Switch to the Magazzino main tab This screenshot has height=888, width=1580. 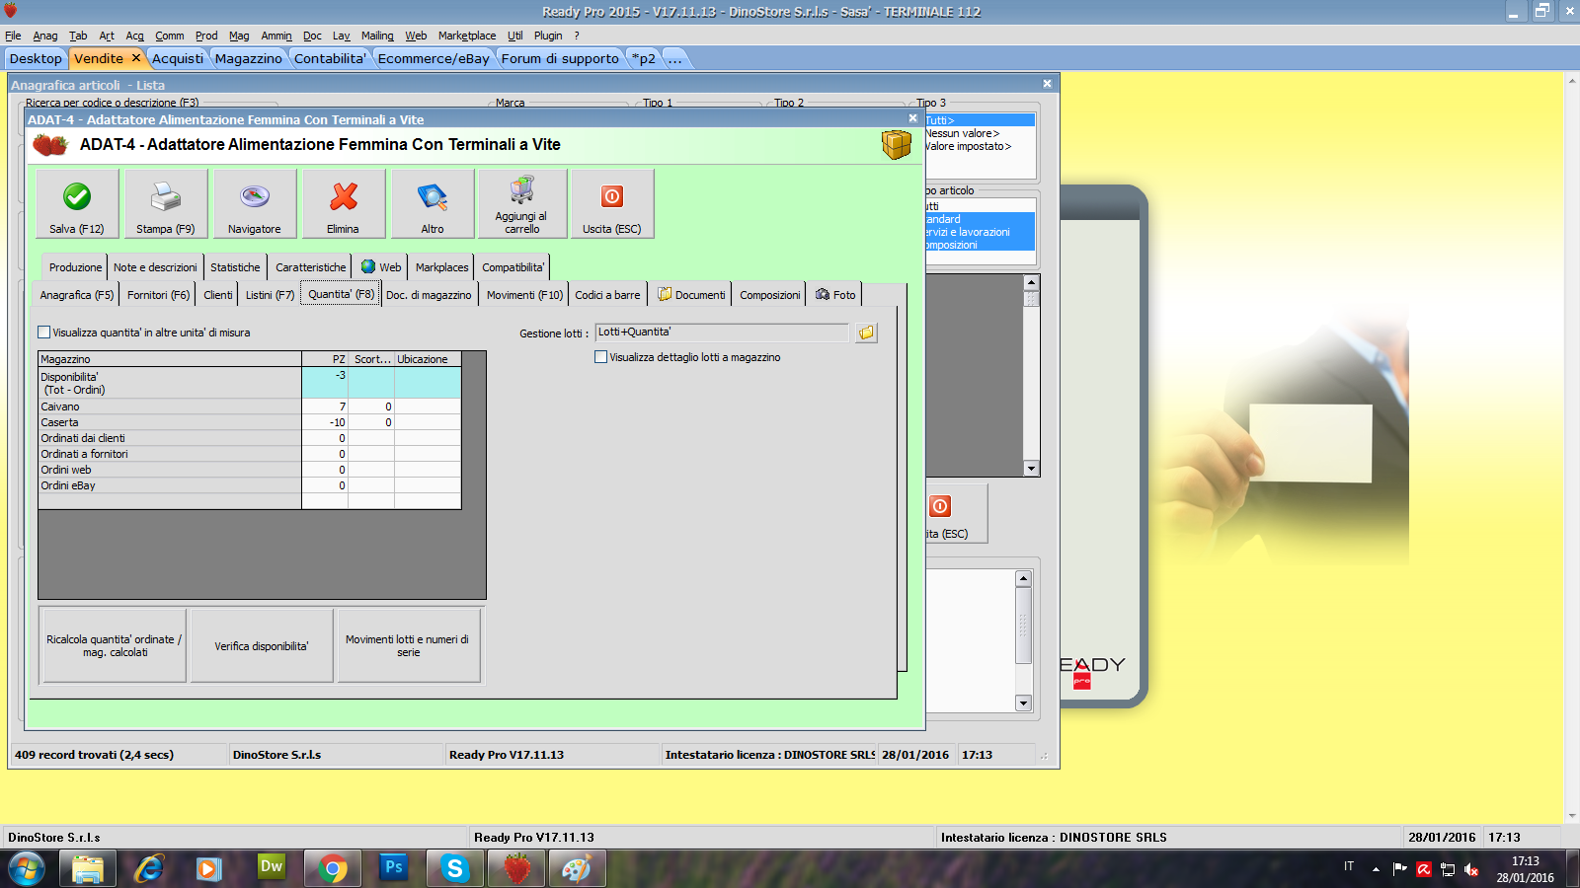(249, 58)
